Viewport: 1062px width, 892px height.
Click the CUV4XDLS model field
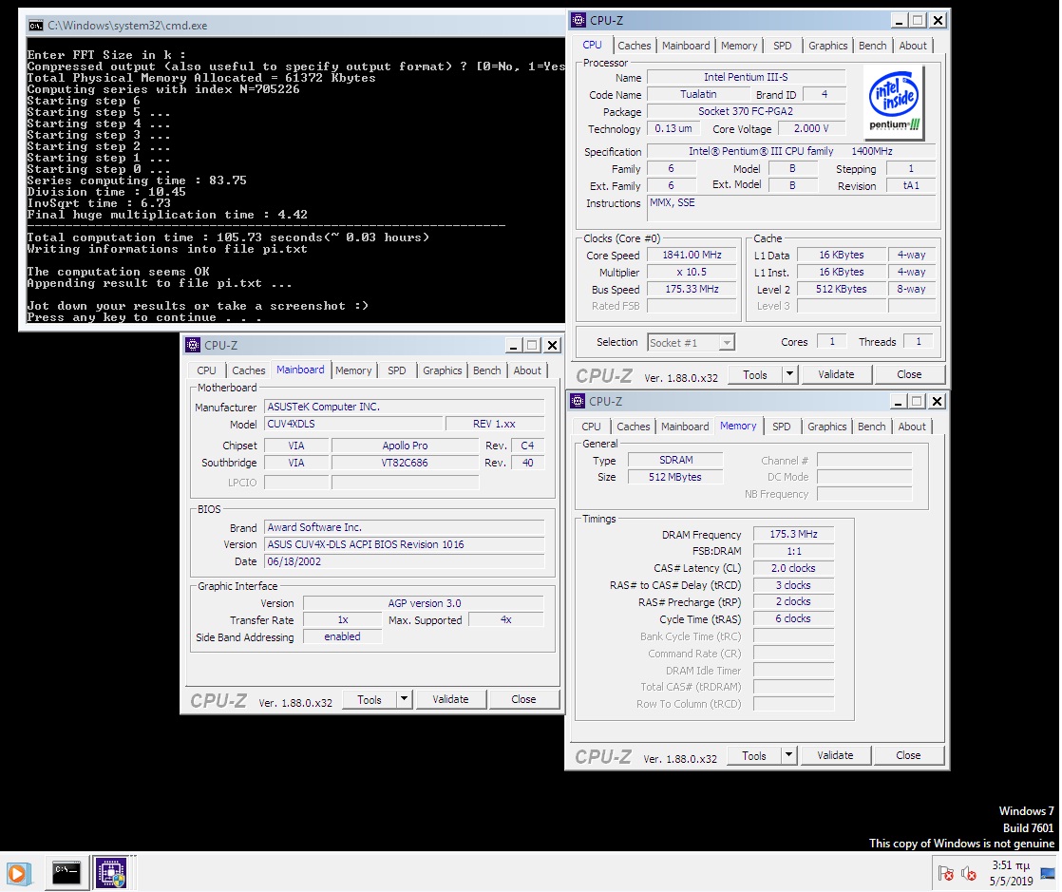[x=352, y=424]
